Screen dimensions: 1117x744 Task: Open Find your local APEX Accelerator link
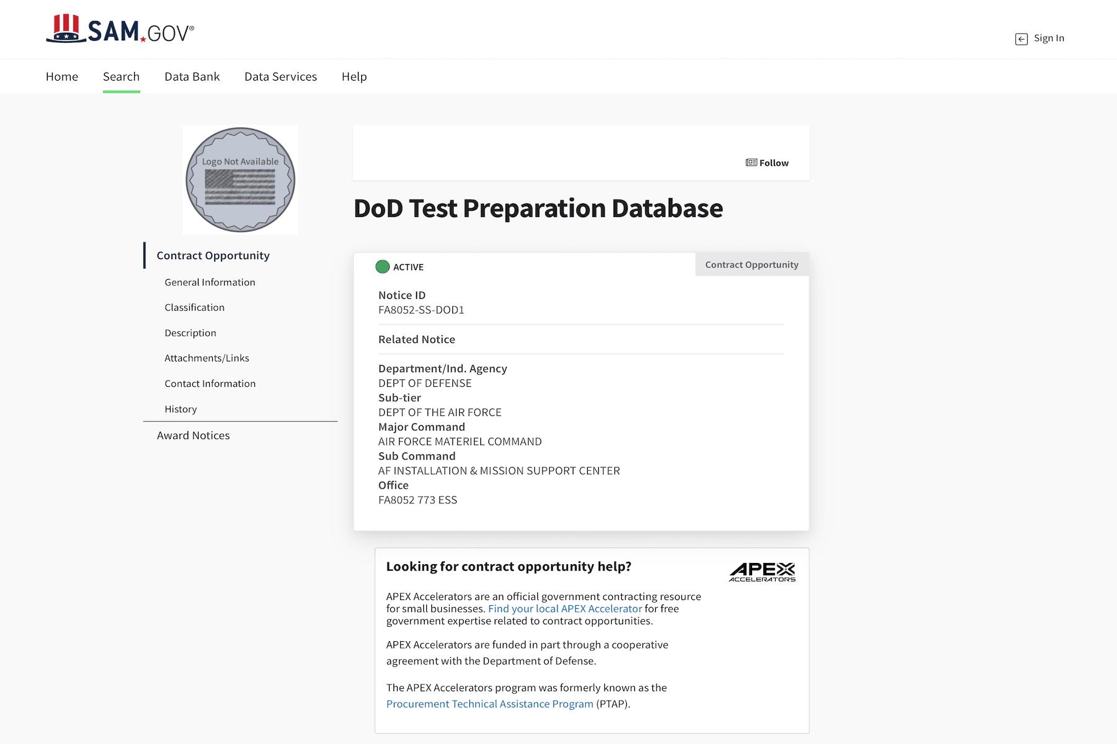[x=565, y=609]
